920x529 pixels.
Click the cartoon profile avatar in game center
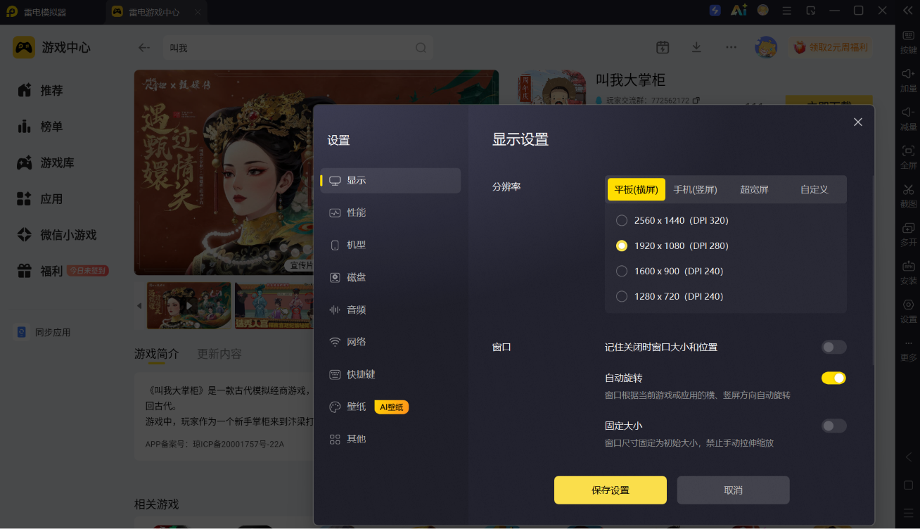[766, 47]
